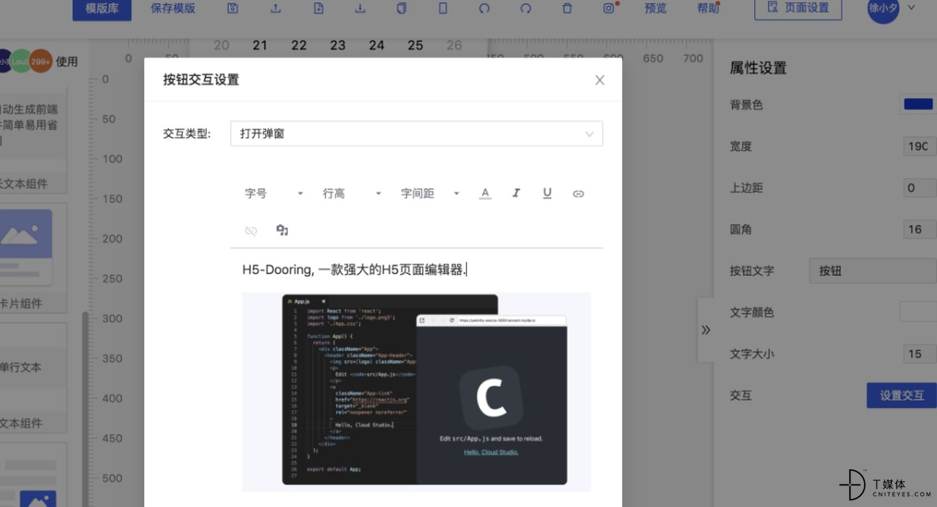Image resolution: width=937 pixels, height=507 pixels.
Task: Select the 卡片组件 card component thumbnail
Action: 26,247
